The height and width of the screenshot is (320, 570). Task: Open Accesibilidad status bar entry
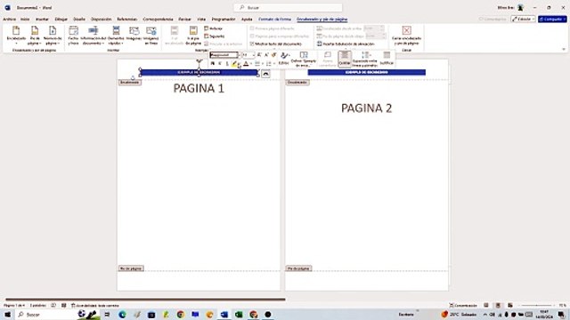(x=95, y=306)
